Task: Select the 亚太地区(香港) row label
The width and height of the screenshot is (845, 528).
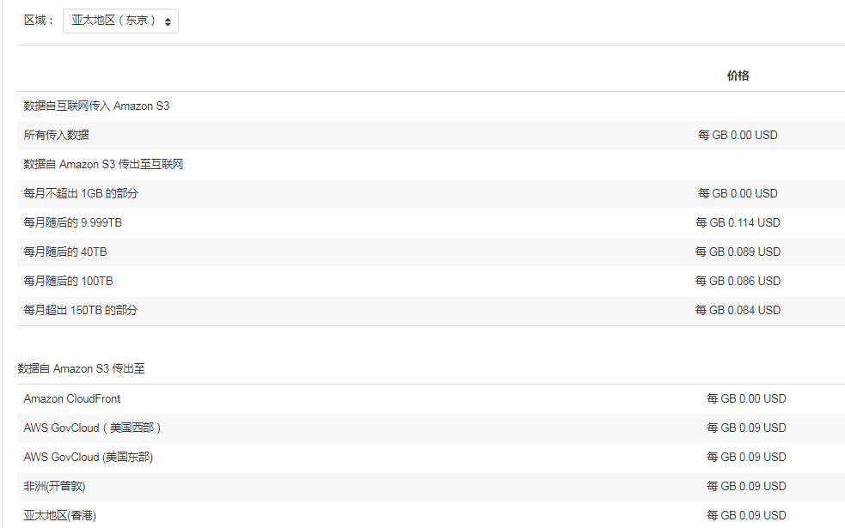Action: click(x=59, y=515)
